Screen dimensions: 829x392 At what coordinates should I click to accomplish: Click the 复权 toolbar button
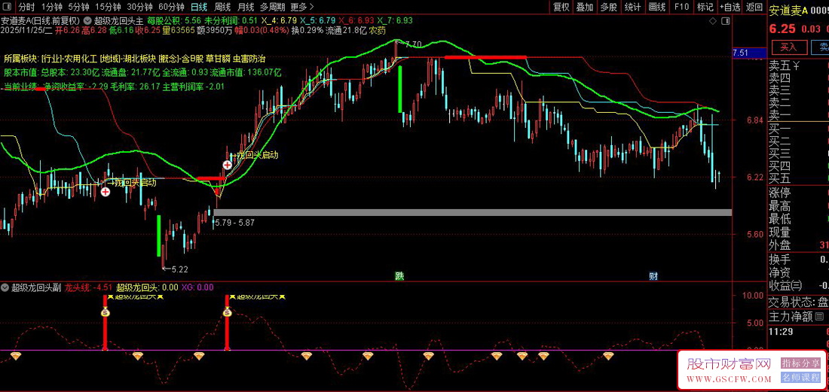tap(561, 7)
